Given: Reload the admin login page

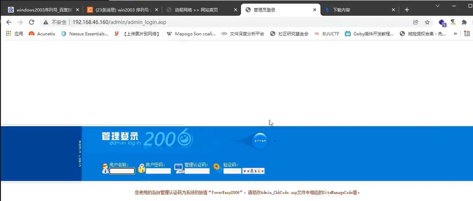Looking at the screenshot, I should pos(31,22).
